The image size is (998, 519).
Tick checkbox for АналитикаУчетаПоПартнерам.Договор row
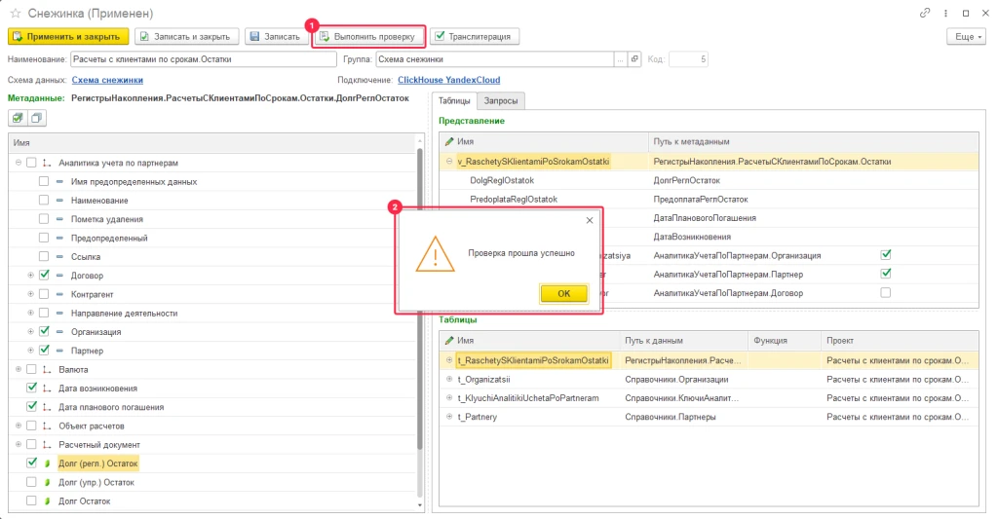(x=885, y=292)
